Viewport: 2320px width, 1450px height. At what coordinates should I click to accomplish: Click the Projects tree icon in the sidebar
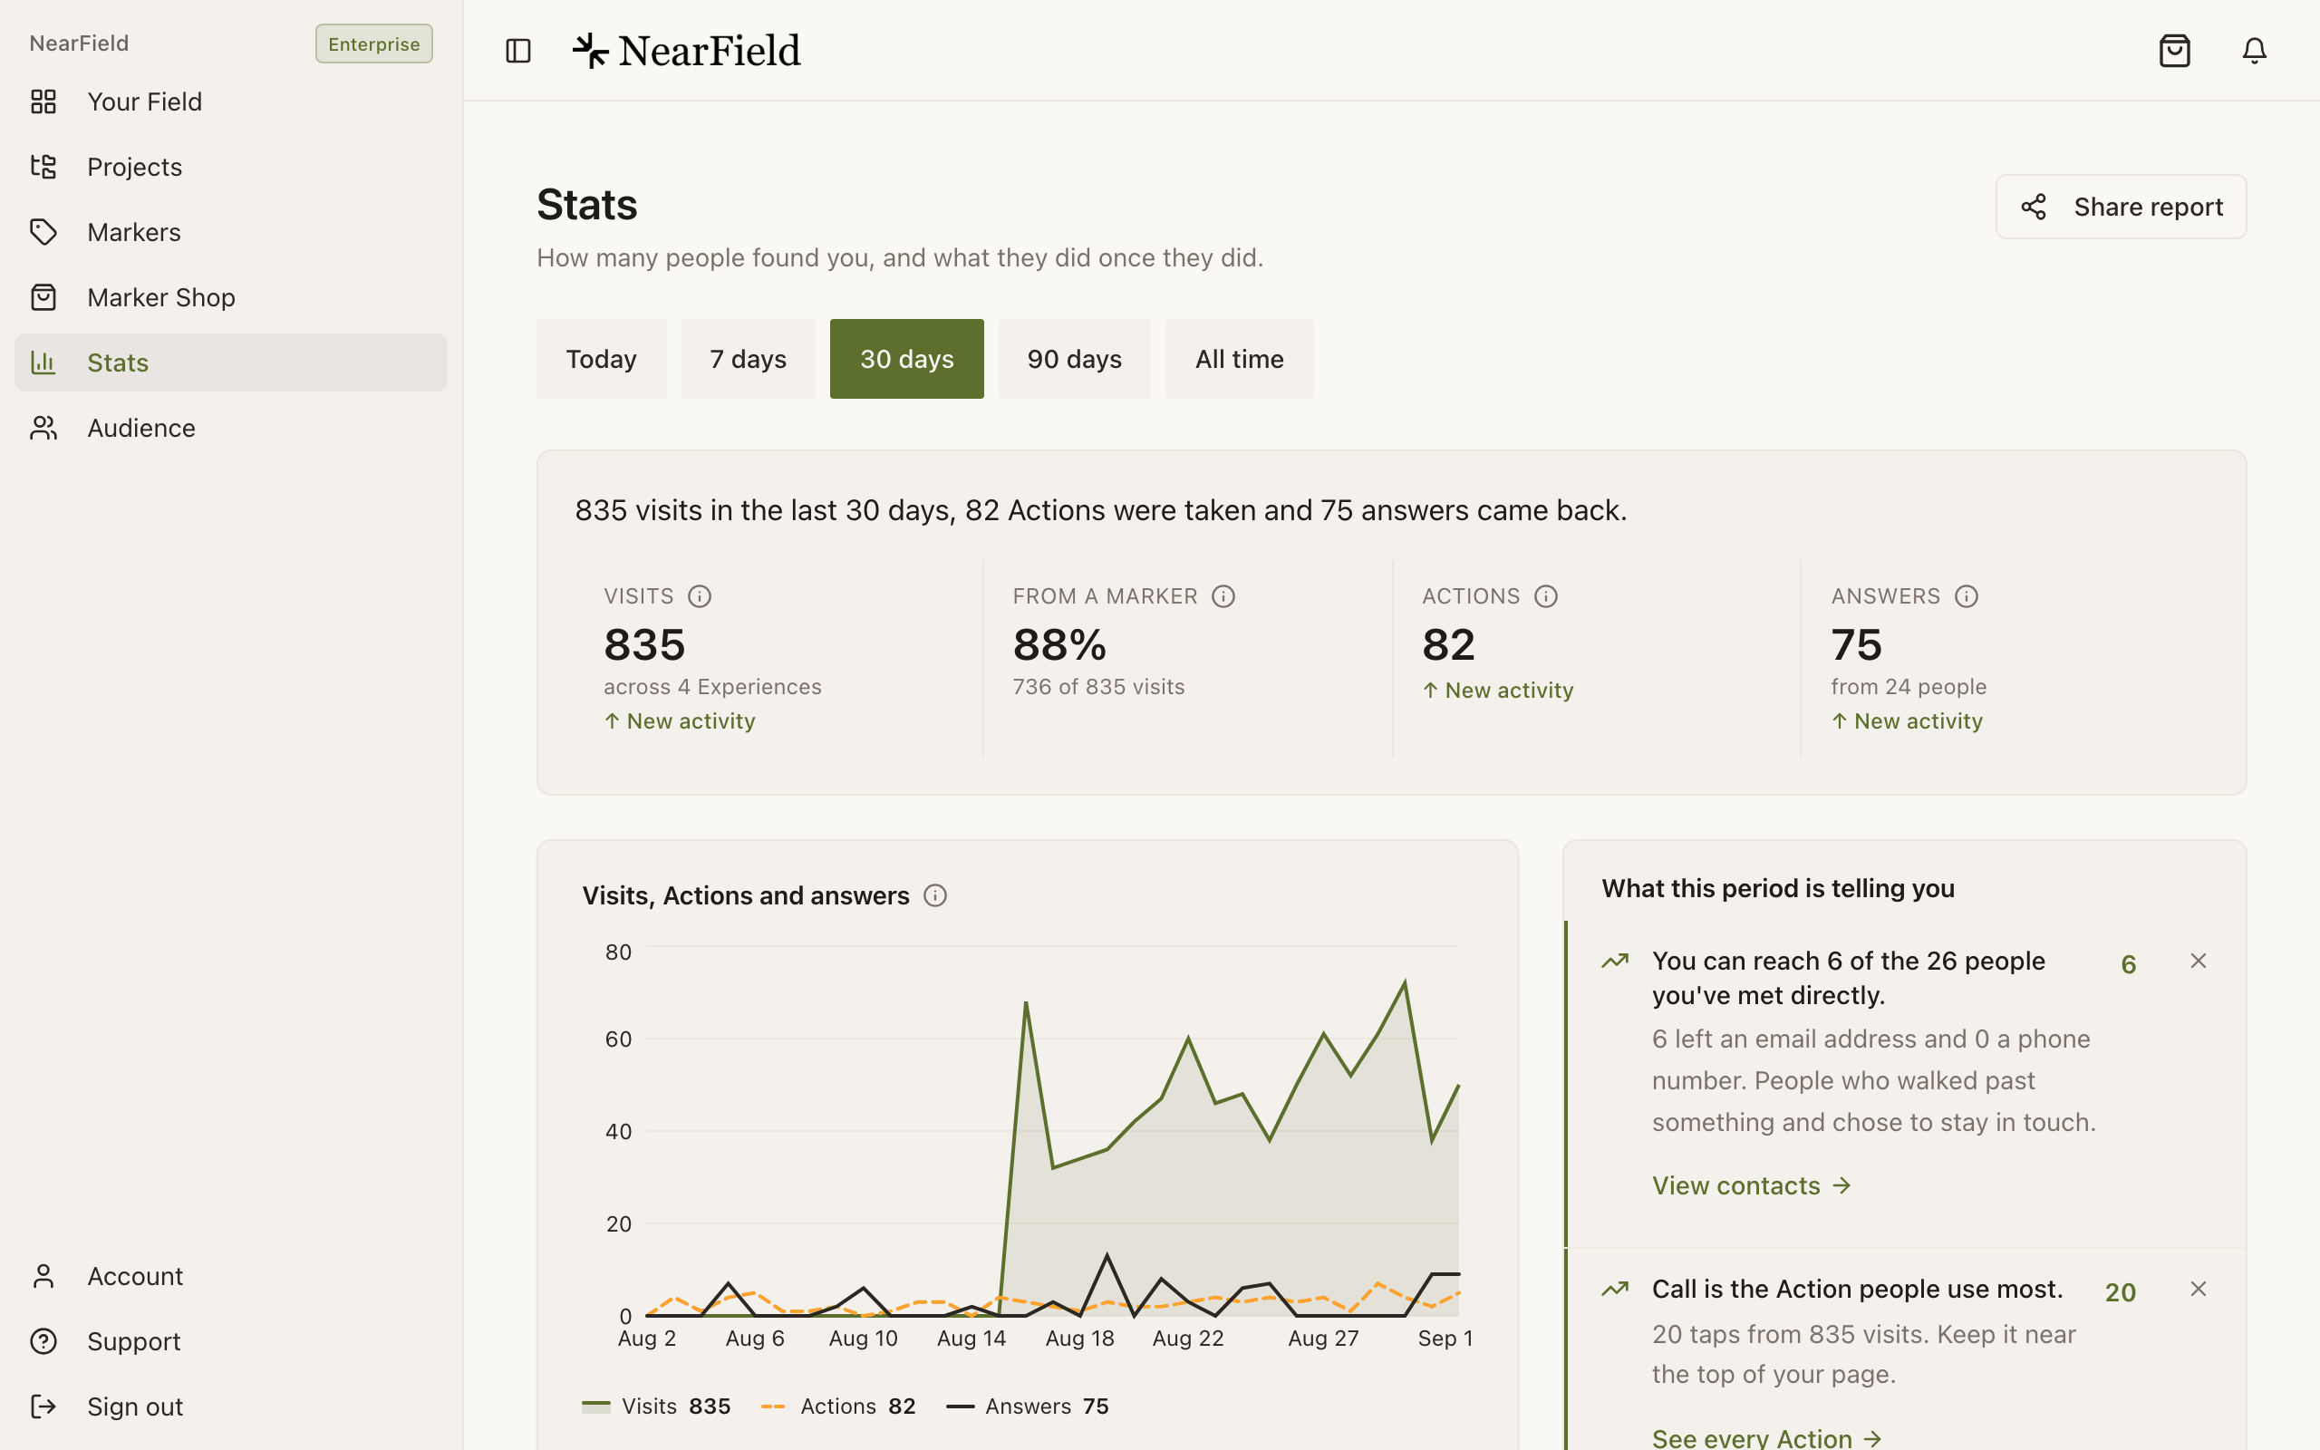[x=44, y=167]
